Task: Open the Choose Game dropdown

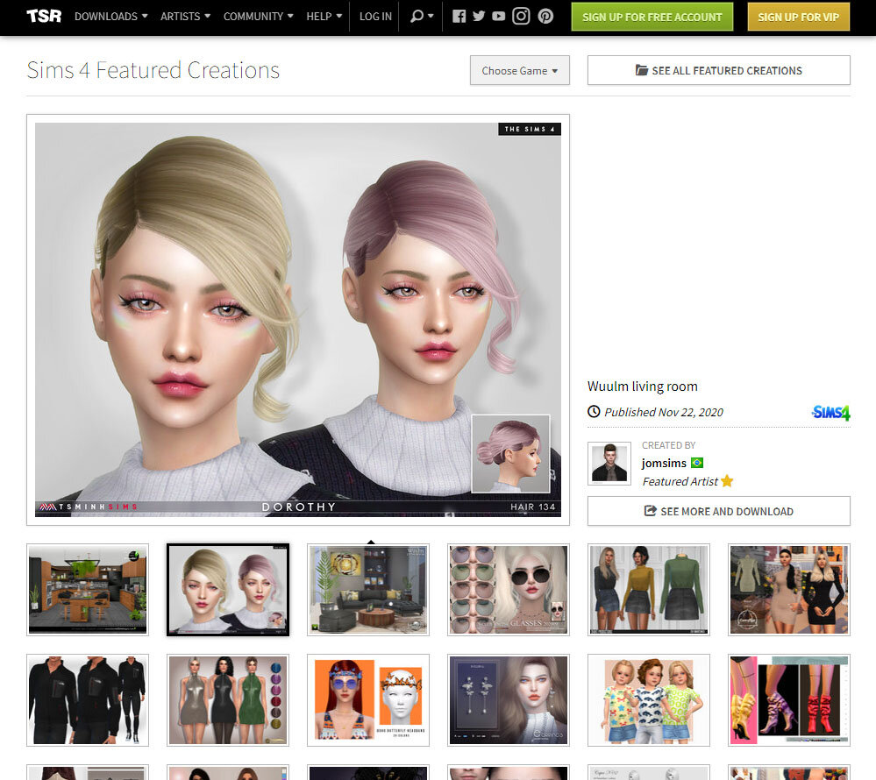Action: pyautogui.click(x=520, y=70)
